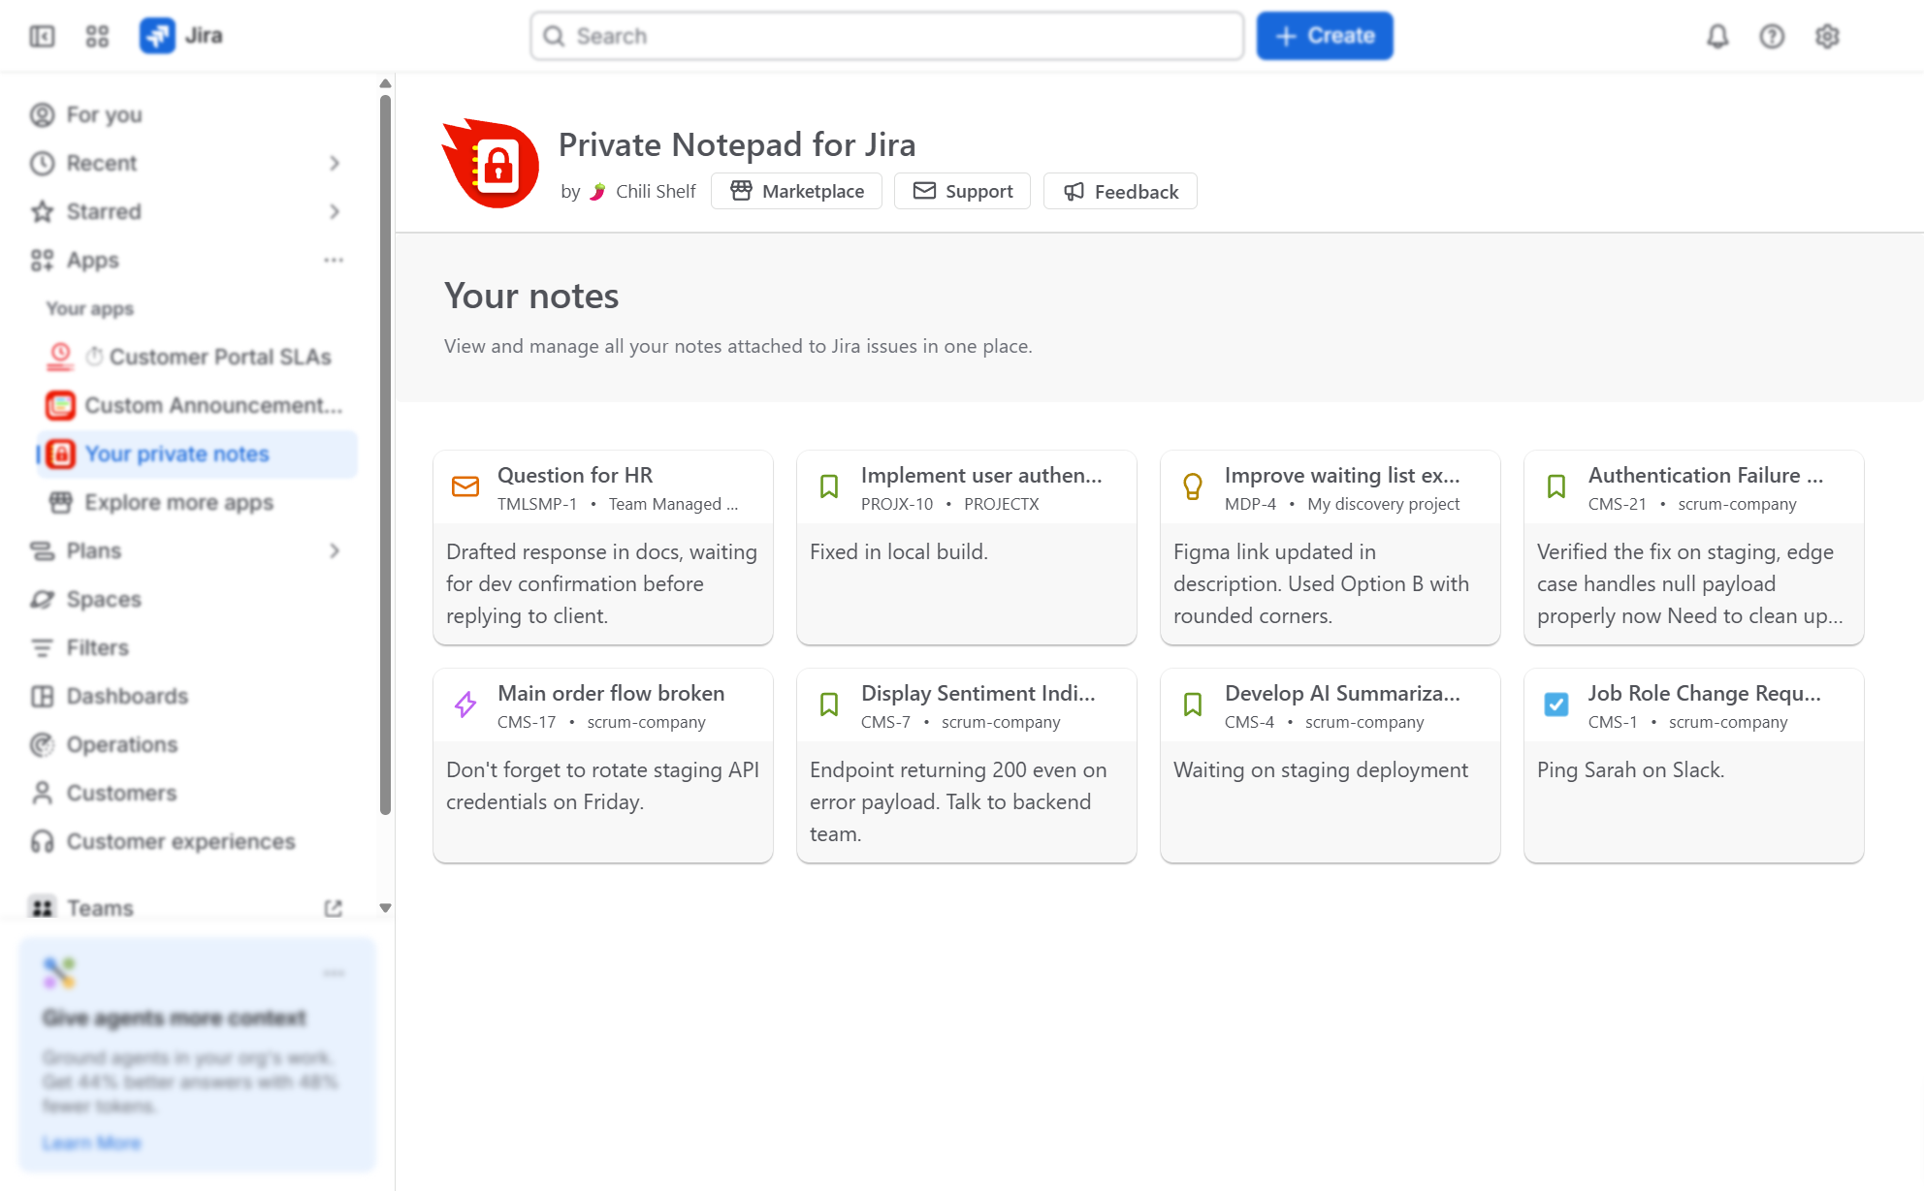This screenshot has height=1191, width=1924.
Task: Click the note text 'Waiting on staging deployment'
Action: click(1321, 769)
